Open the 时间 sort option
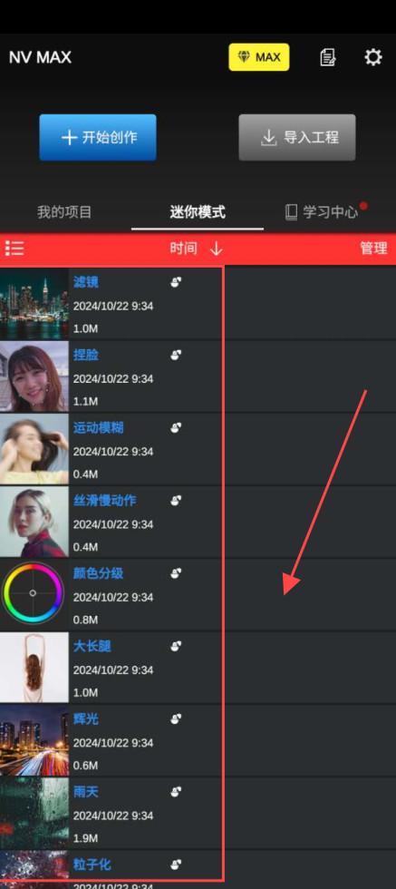 184,249
